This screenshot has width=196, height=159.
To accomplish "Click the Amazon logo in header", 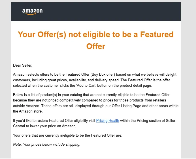I will click(32, 11).
